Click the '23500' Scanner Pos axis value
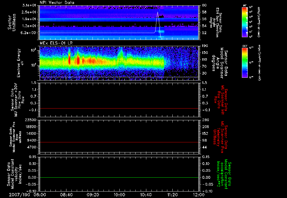Viewport: 287px width, 198px height. point(31,120)
